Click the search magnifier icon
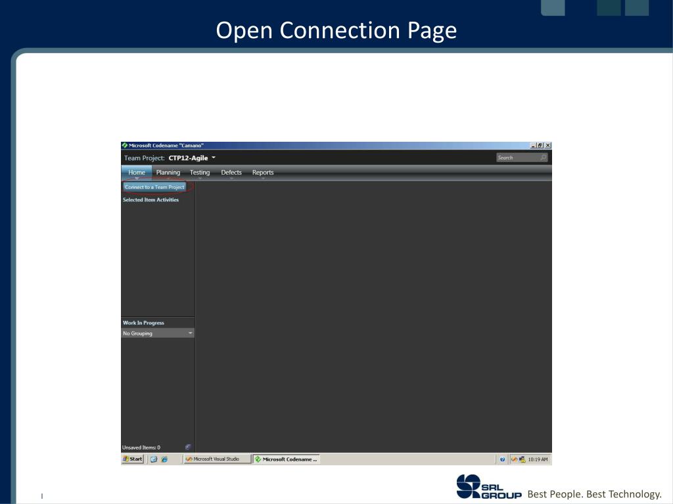673x504 pixels. (x=544, y=157)
